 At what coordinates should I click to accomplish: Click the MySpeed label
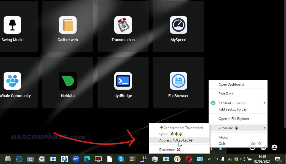click(178, 40)
